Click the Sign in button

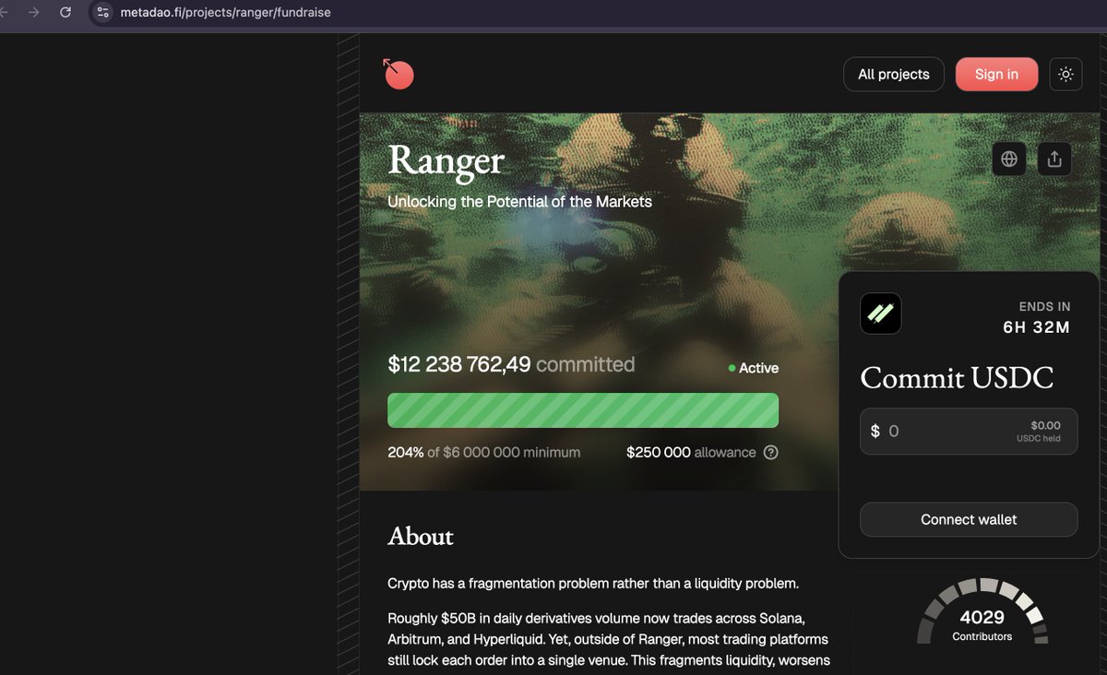click(x=996, y=75)
